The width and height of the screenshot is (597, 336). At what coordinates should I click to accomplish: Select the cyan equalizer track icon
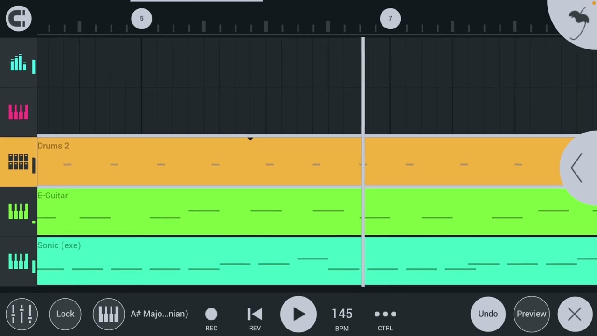[x=19, y=63]
